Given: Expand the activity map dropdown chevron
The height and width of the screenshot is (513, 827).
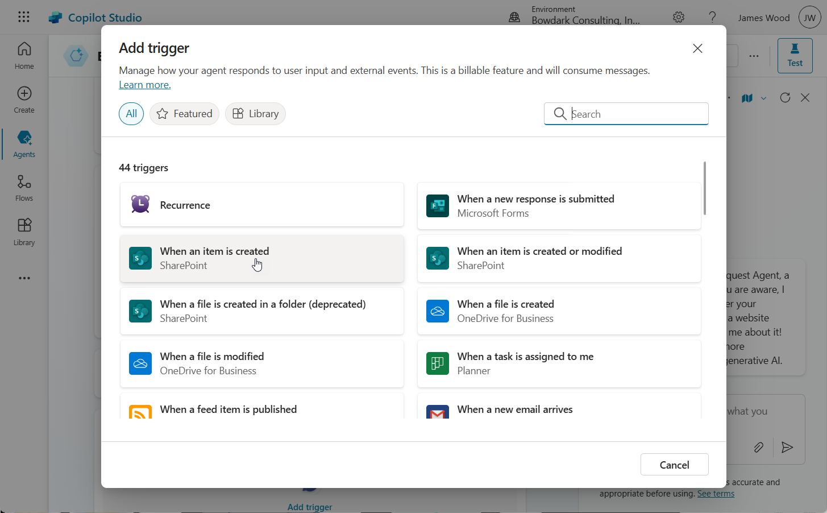Looking at the screenshot, I should [x=763, y=98].
